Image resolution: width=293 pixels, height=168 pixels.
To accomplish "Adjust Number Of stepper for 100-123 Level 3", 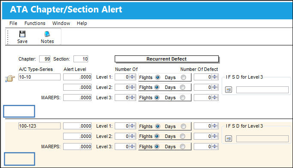I will point(132,147).
